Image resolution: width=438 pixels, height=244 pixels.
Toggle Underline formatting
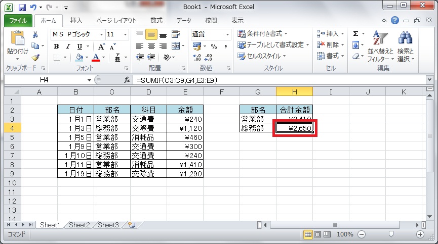[x=79, y=46]
